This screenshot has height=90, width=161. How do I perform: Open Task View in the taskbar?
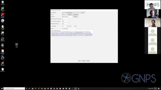(29, 88)
